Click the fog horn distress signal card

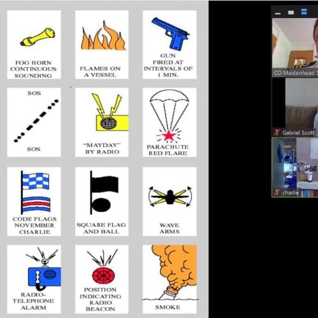click(34, 45)
